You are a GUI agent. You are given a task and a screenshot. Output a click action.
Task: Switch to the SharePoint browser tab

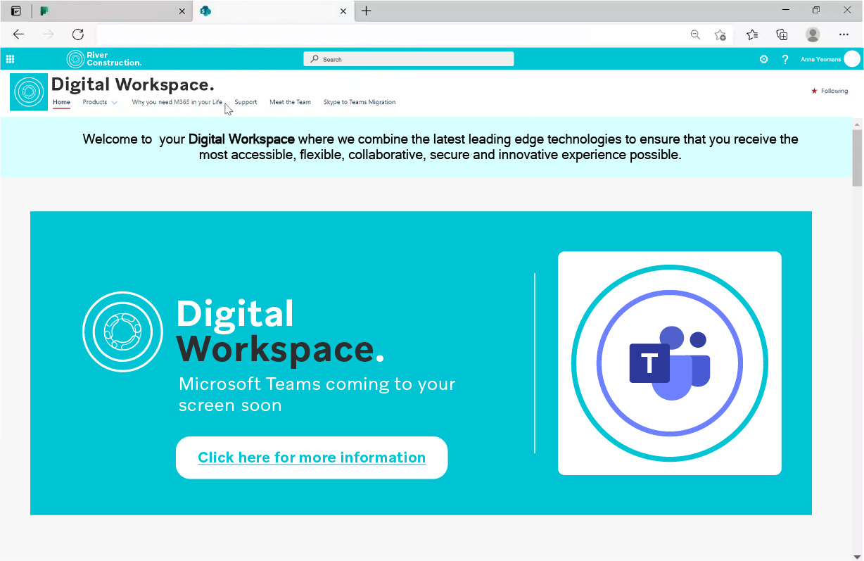click(x=267, y=11)
